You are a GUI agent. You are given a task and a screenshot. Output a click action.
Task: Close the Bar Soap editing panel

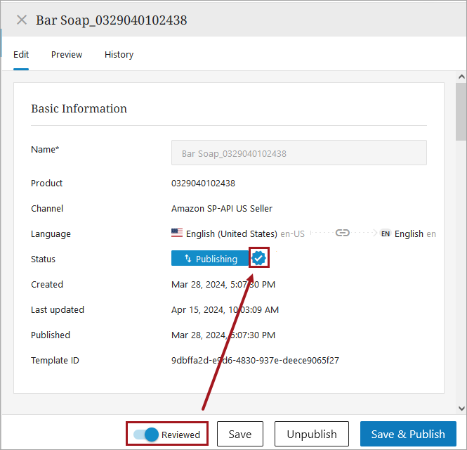click(x=22, y=20)
